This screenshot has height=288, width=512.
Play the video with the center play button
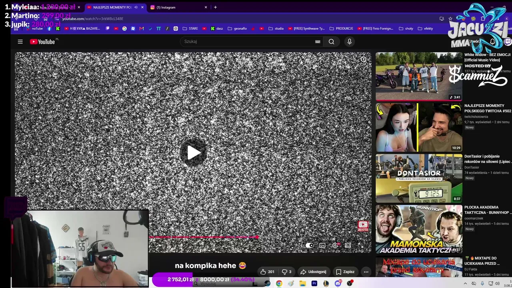(193, 152)
